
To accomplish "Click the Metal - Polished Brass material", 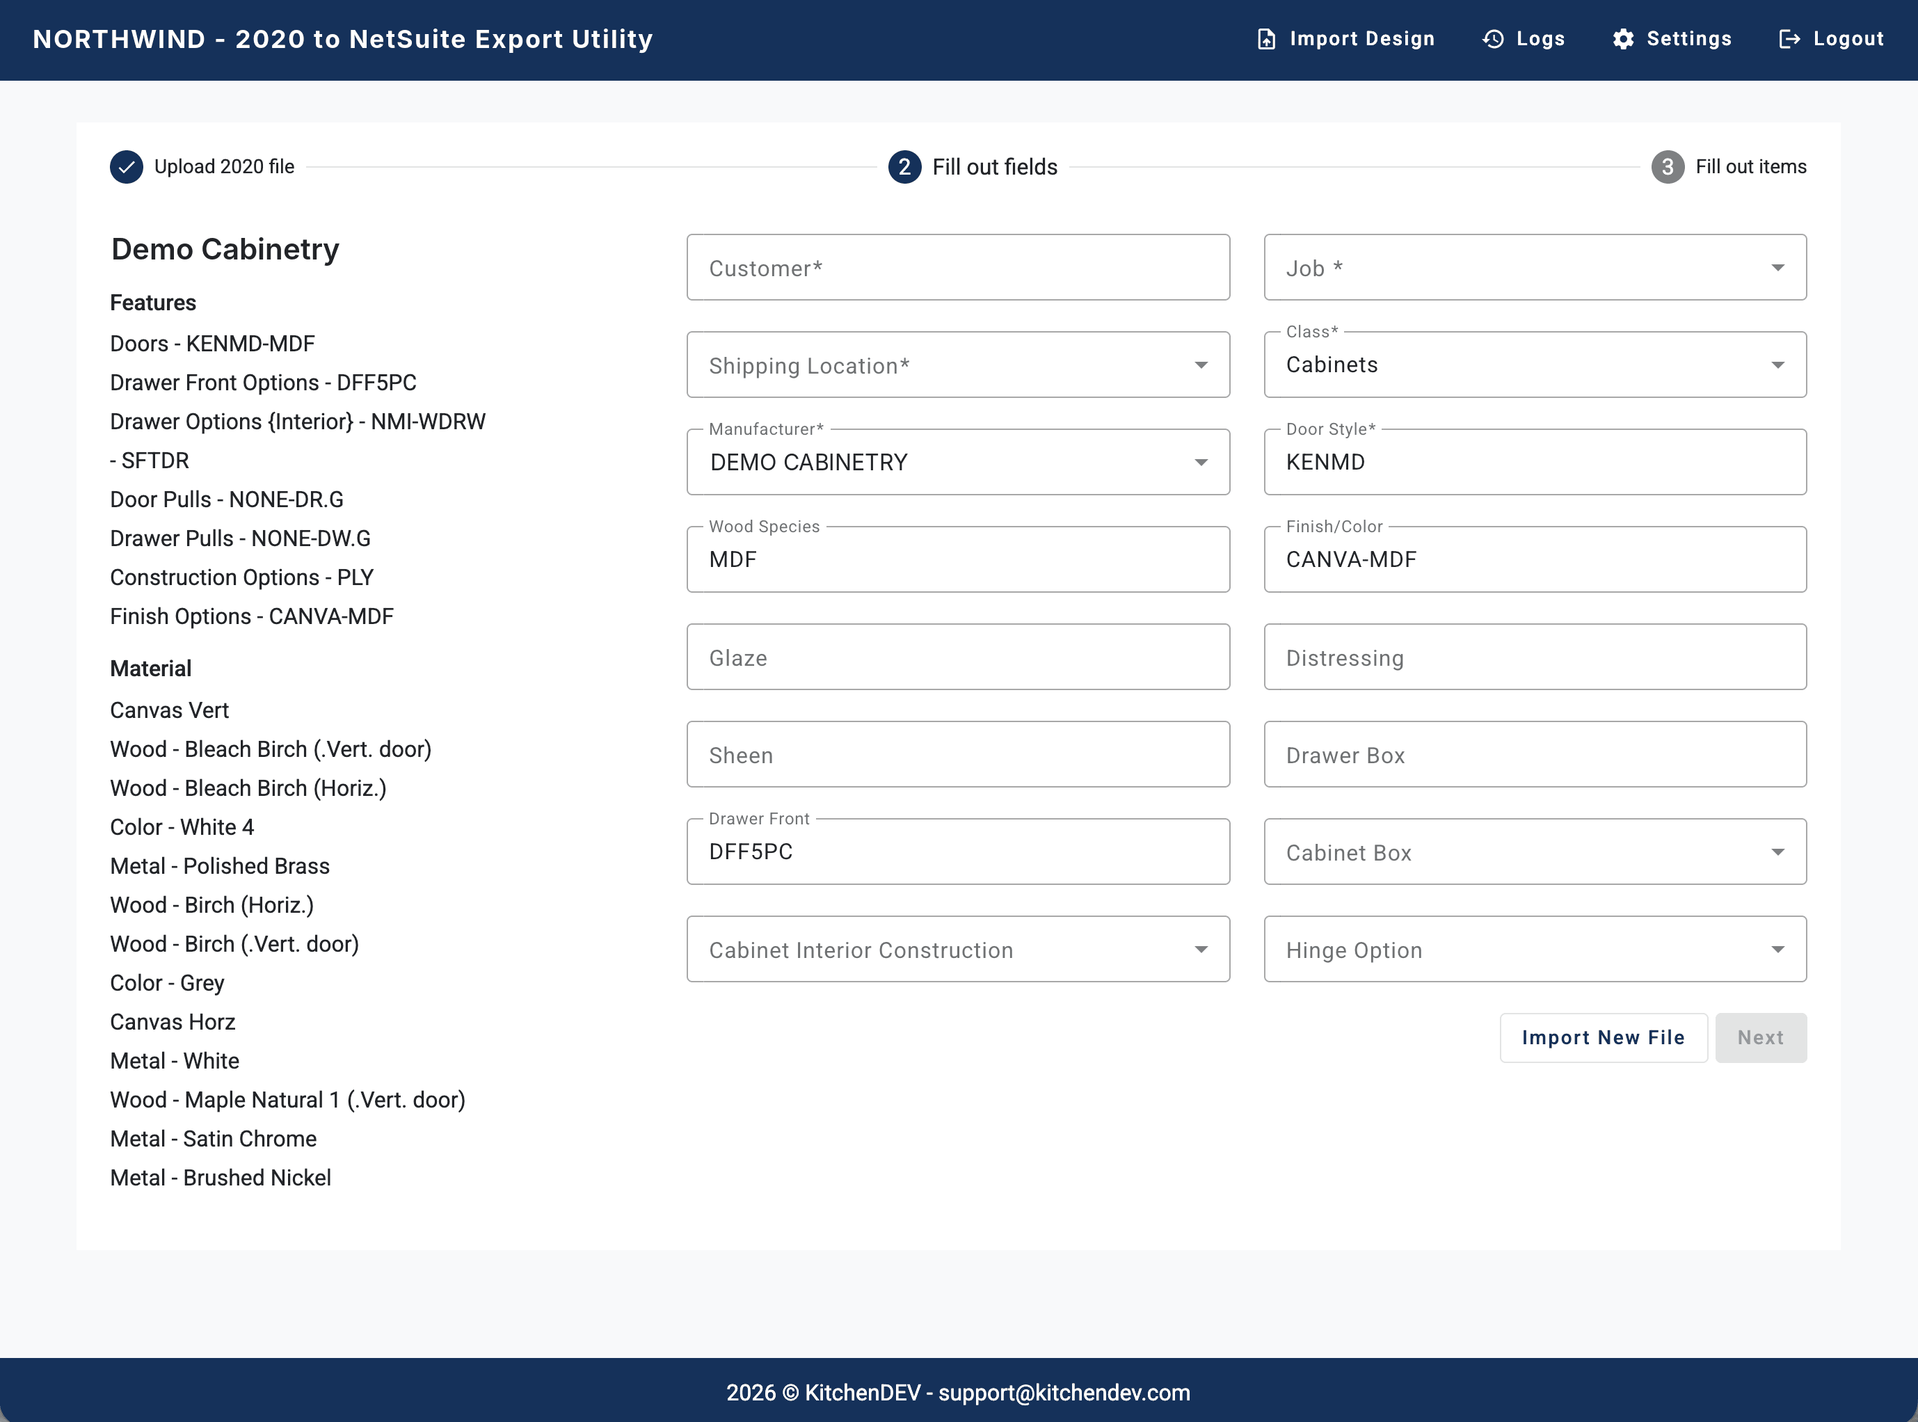I will coord(221,866).
